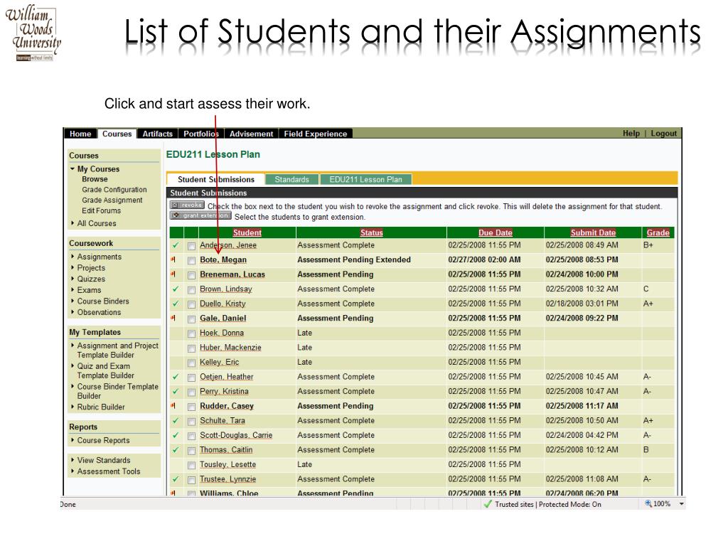Check the box for Hoek, Donna
The width and height of the screenshot is (728, 546).
pos(191,334)
